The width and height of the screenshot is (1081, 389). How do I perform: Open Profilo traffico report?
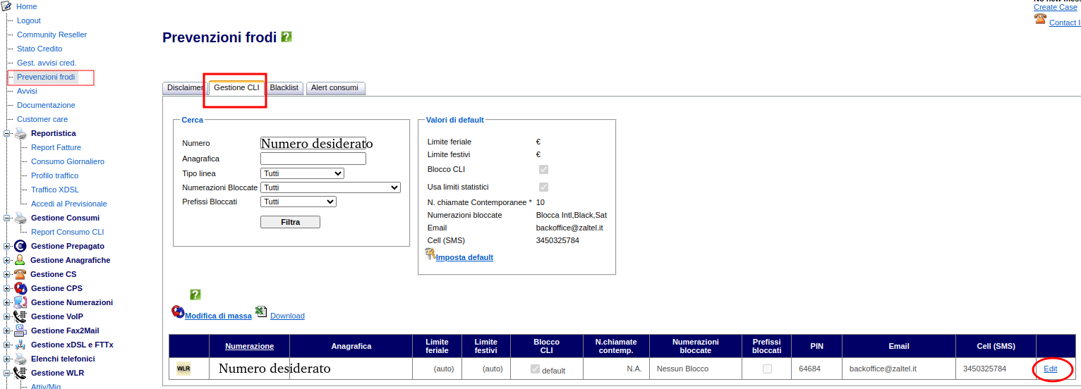point(55,175)
